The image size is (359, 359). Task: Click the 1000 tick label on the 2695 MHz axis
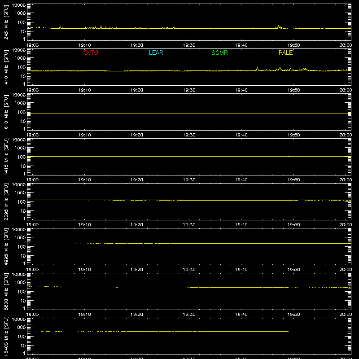click(x=20, y=193)
